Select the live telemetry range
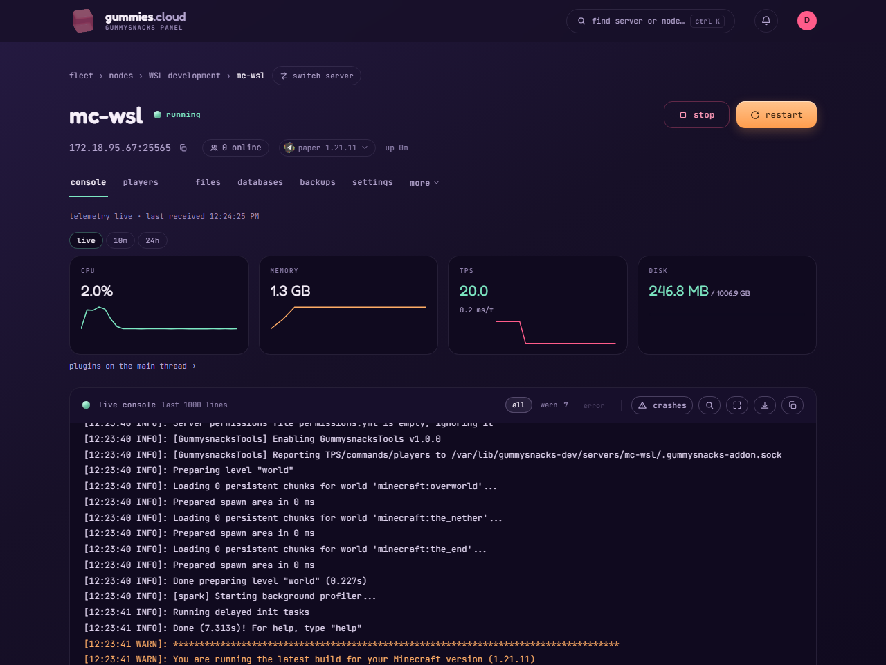Viewport: 886px width, 665px height. [x=86, y=240]
